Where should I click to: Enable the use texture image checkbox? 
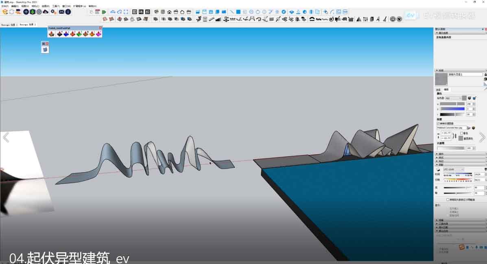tap(438, 123)
